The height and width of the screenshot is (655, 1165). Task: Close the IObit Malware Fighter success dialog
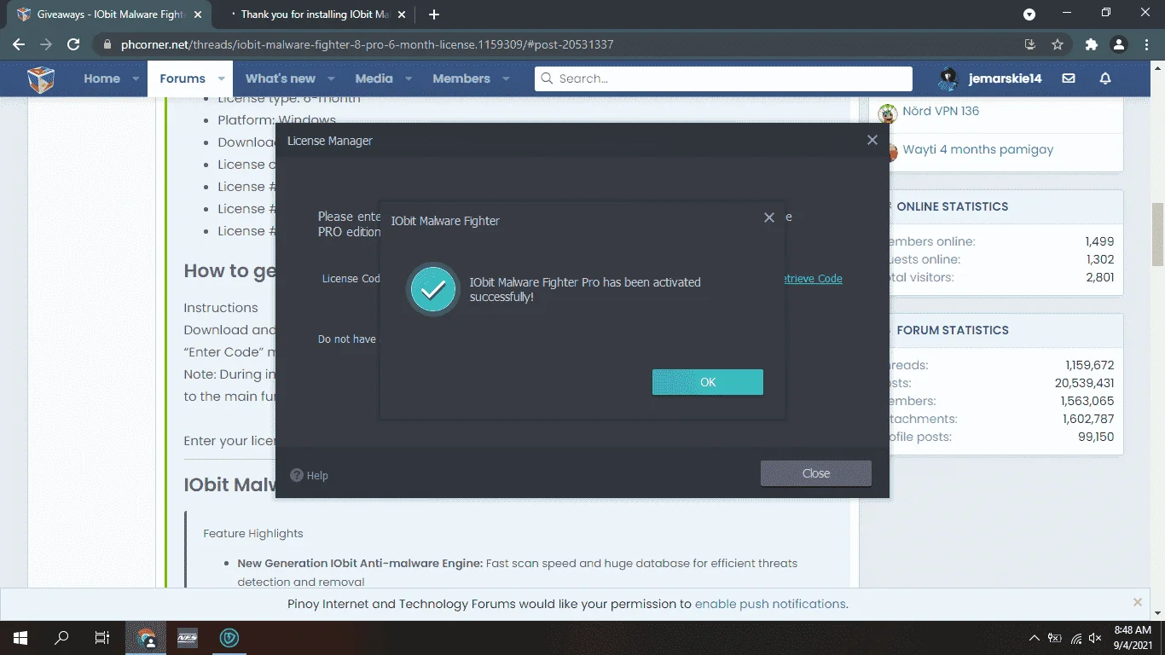pyautogui.click(x=768, y=217)
